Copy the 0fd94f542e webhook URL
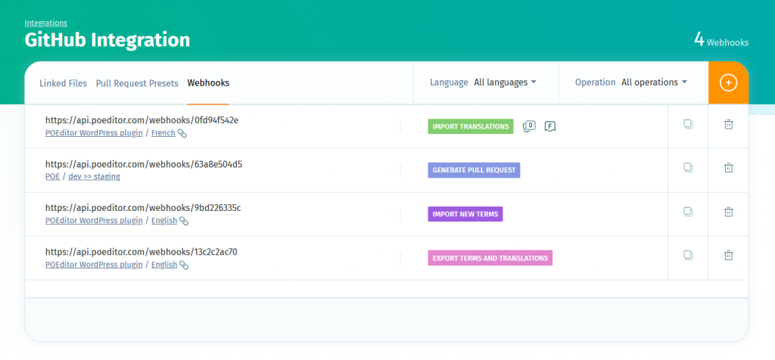775x360 pixels. 688,125
